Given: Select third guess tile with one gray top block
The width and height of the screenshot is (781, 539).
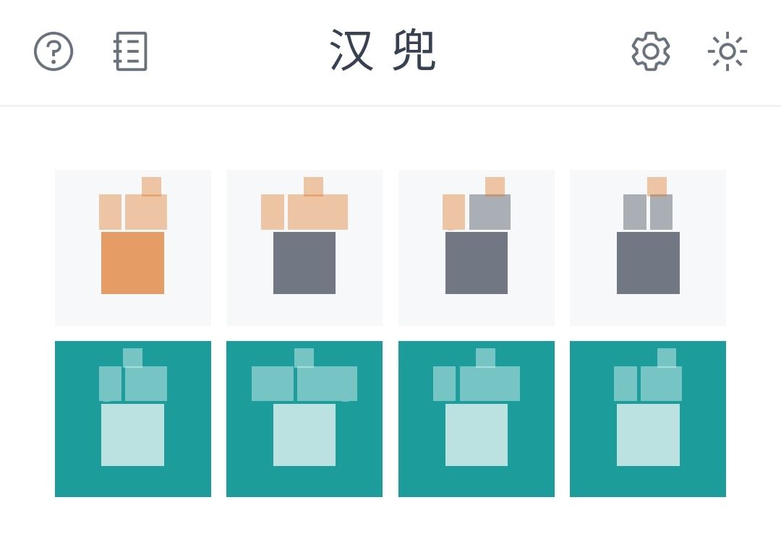Looking at the screenshot, I should click(476, 247).
